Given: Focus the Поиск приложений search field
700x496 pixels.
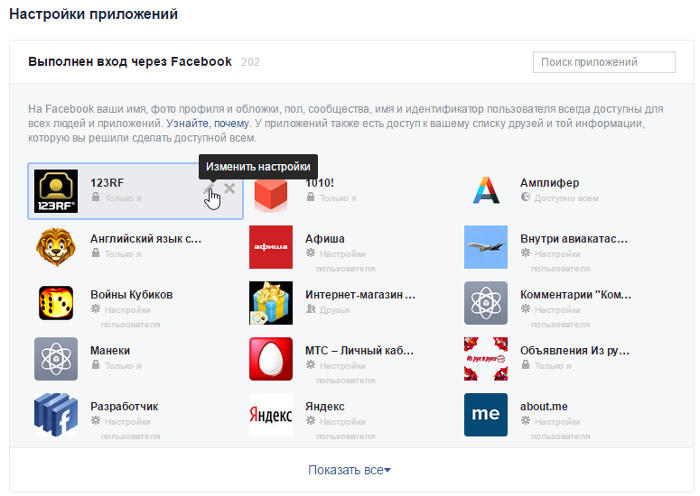Looking at the screenshot, I should (604, 62).
